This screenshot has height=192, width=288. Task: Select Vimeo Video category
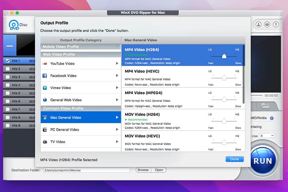point(81,88)
